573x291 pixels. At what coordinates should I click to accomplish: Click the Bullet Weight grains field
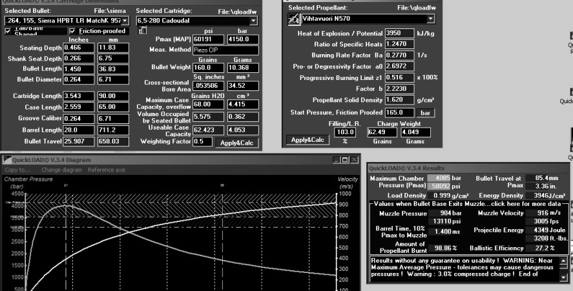click(x=208, y=68)
